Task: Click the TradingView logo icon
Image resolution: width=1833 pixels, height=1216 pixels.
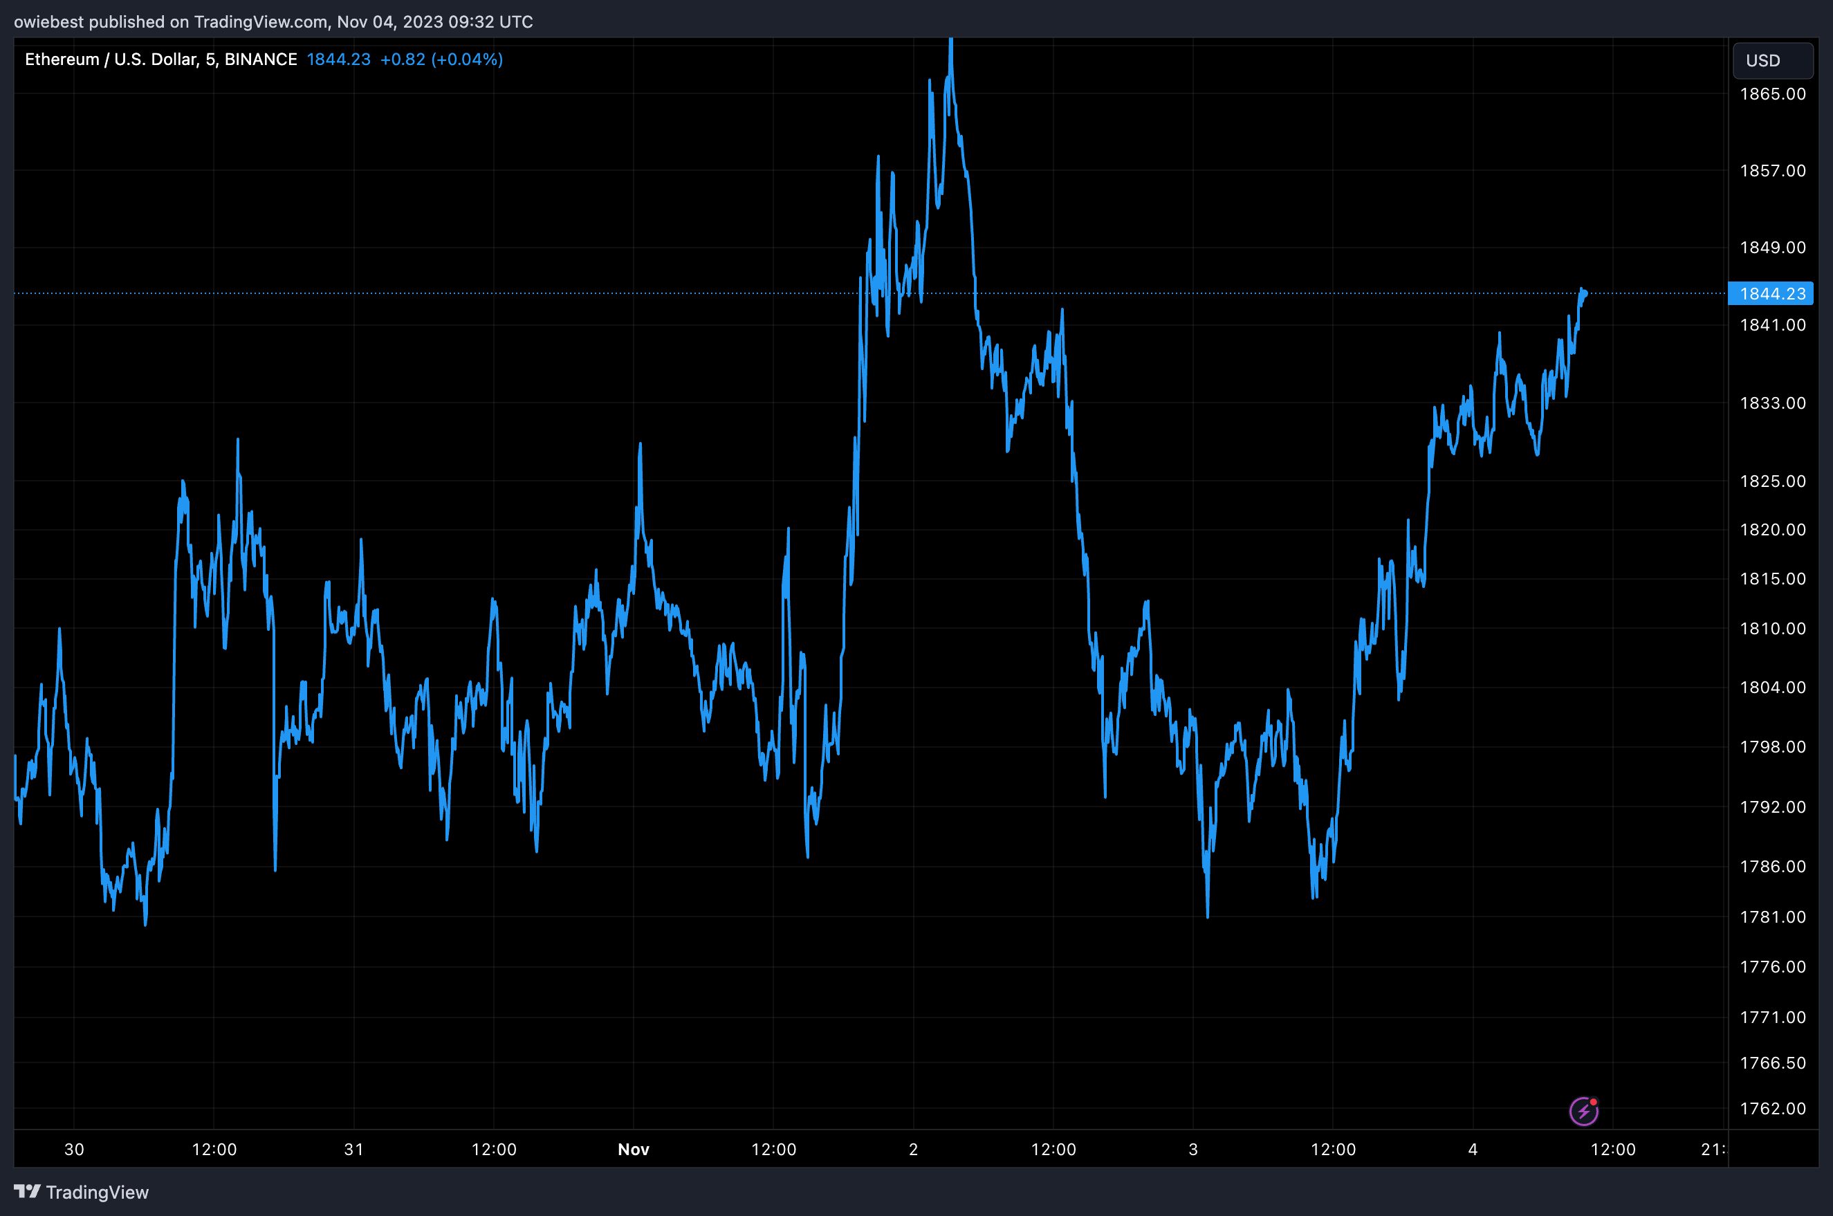Action: pos(27,1191)
